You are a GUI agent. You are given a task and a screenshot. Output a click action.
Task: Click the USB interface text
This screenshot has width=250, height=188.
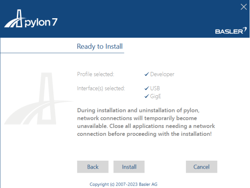pyautogui.click(x=155, y=88)
